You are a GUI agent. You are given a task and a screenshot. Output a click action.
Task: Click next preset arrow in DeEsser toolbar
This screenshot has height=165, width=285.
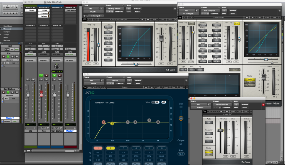pyautogui.click(x=227, y=111)
